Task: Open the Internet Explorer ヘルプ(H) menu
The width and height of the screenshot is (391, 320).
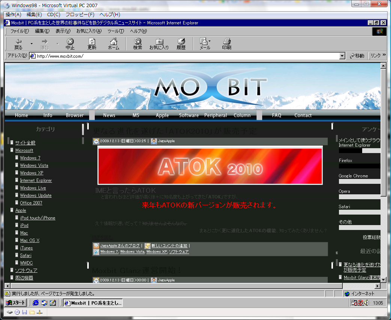Action: tap(139, 31)
